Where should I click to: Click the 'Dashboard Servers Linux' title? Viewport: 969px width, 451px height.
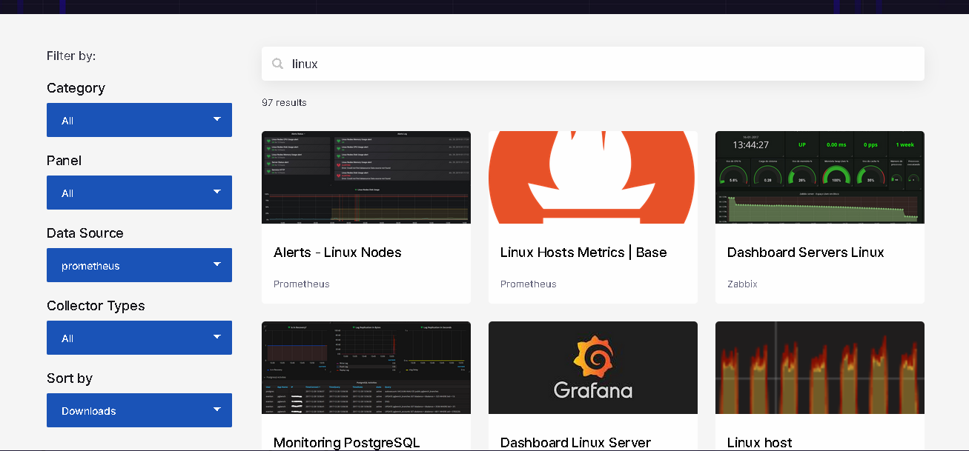[x=806, y=253]
